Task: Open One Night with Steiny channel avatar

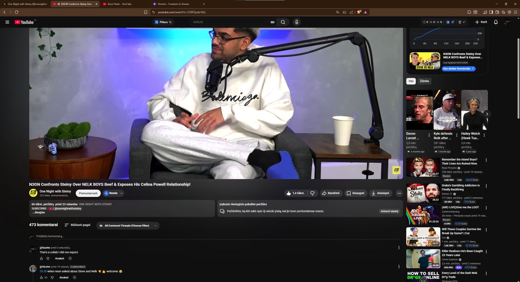Action: tap(33, 193)
